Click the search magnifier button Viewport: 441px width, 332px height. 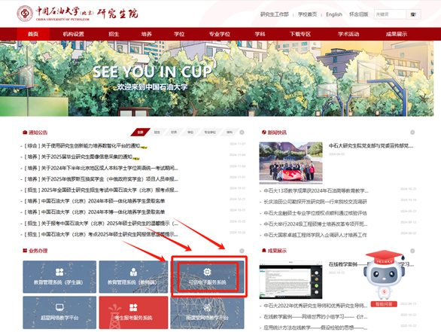[x=413, y=14]
